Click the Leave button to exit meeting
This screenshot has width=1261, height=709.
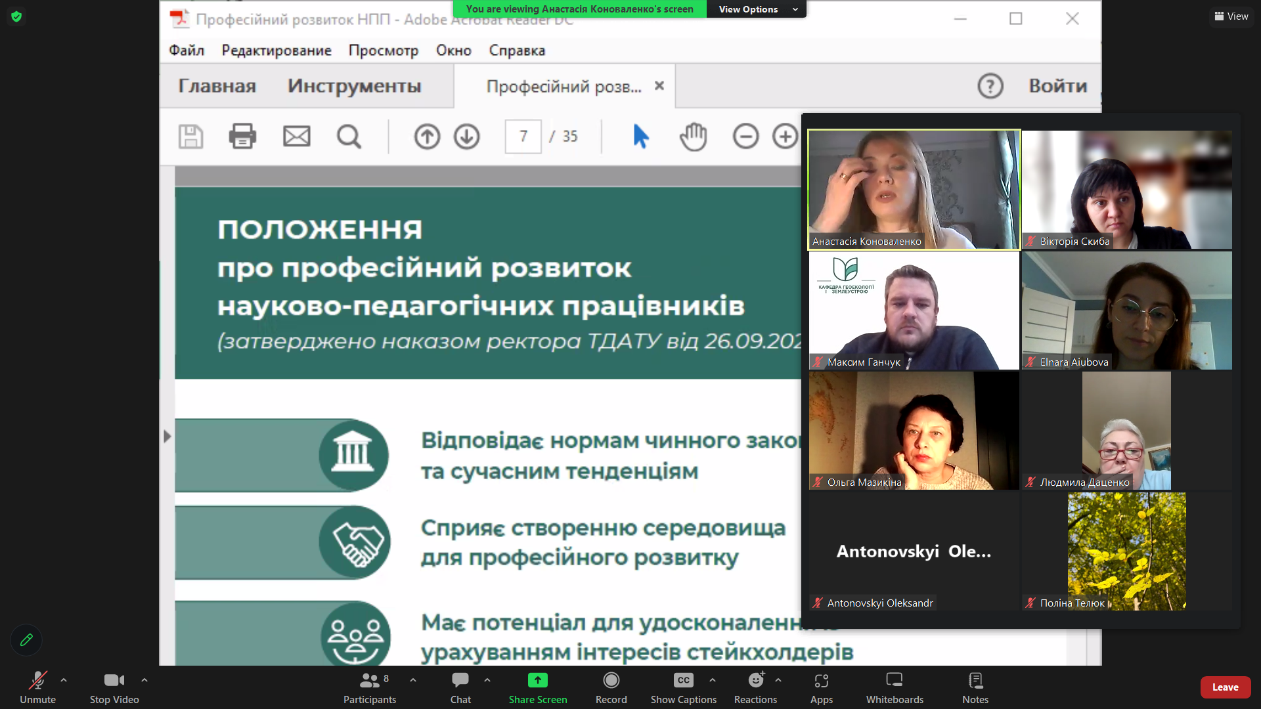point(1225,687)
